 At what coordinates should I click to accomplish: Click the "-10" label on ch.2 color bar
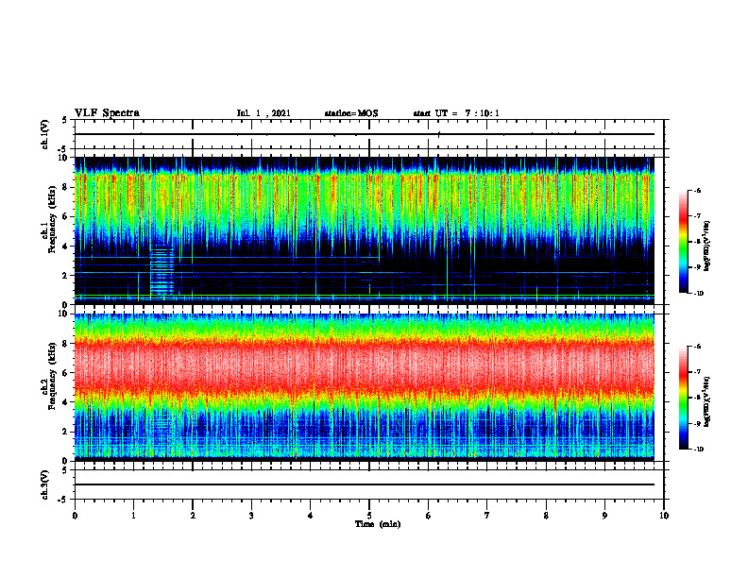(x=698, y=450)
